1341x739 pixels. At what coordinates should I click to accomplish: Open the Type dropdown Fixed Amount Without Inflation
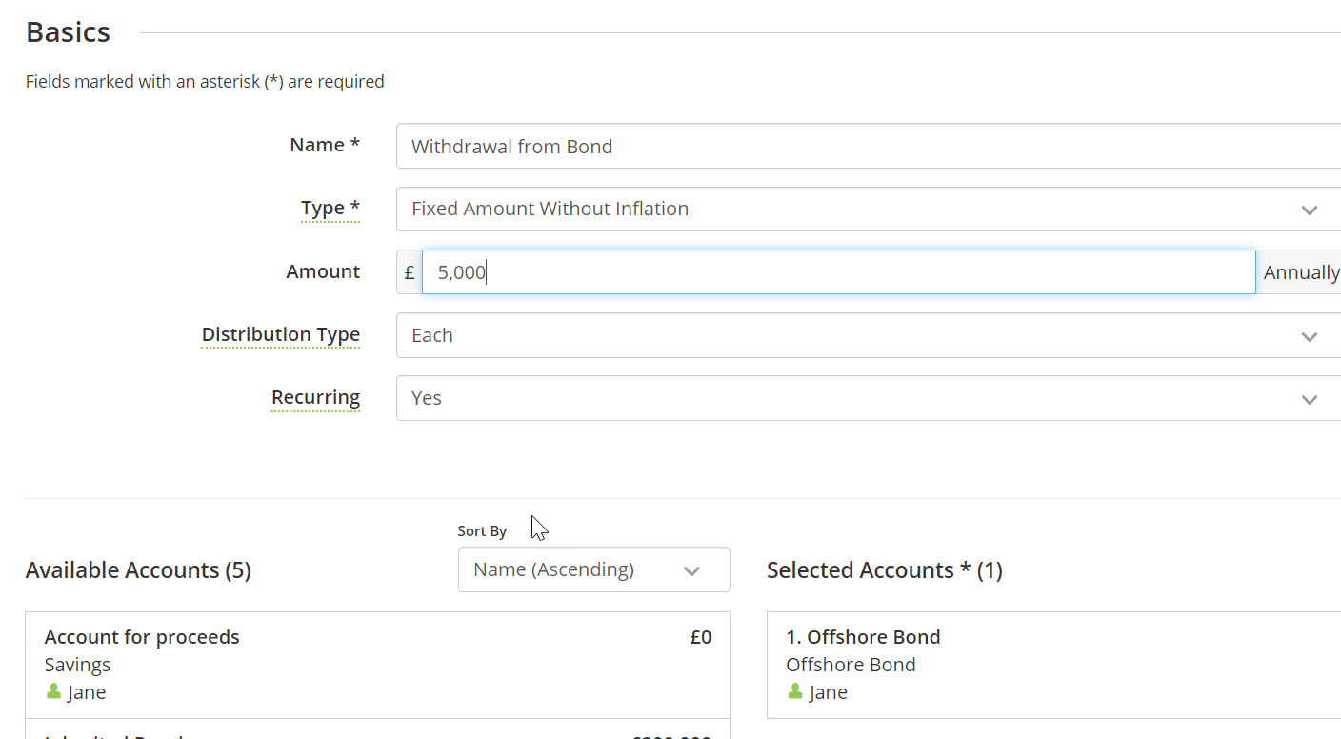869,209
